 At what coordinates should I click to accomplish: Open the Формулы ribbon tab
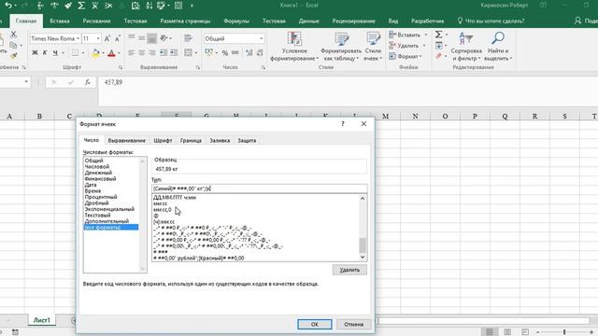236,21
